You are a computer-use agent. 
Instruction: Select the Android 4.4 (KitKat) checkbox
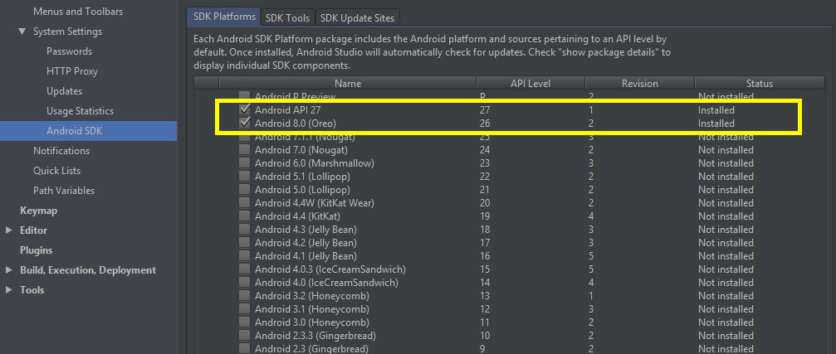point(244,216)
